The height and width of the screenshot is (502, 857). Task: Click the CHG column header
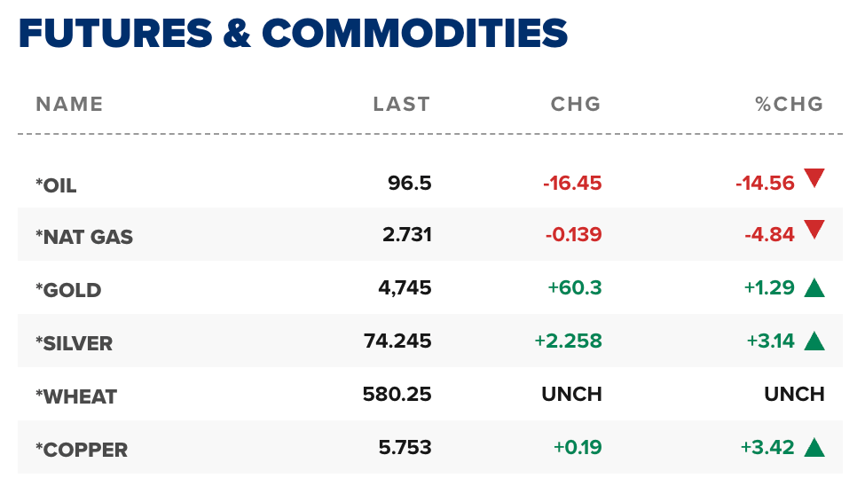point(576,105)
